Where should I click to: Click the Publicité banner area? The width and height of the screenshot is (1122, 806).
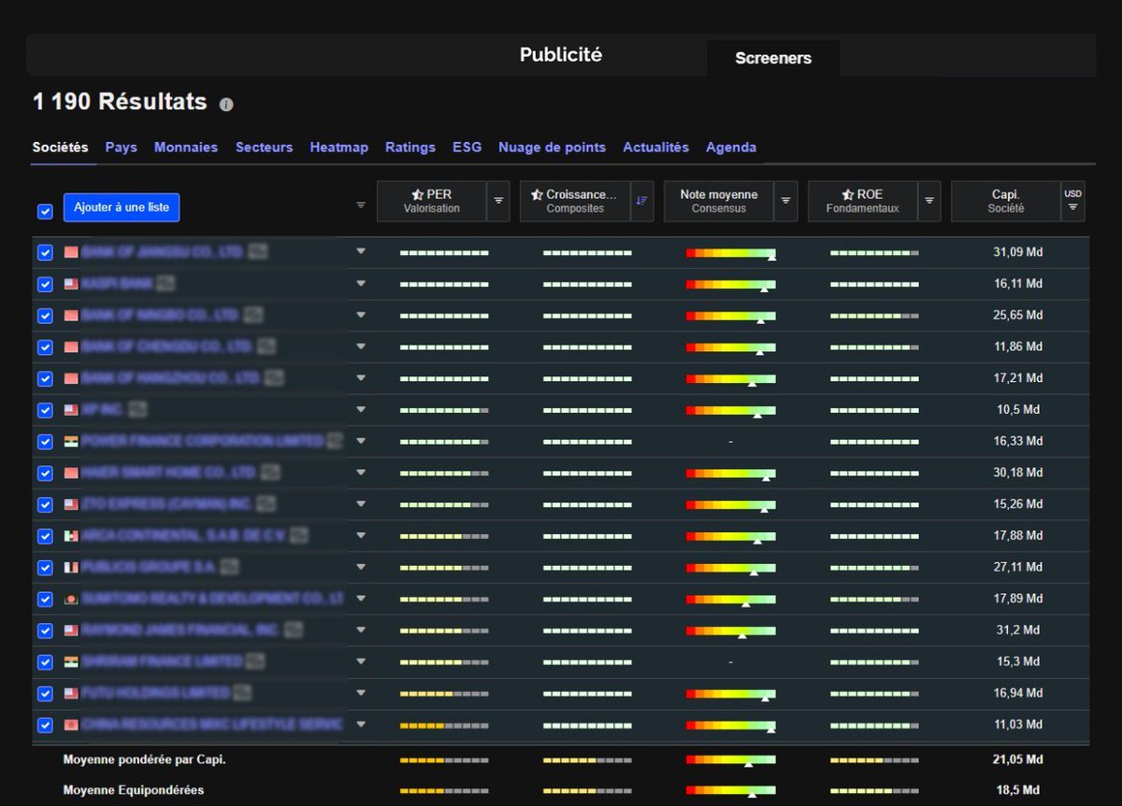[561, 55]
